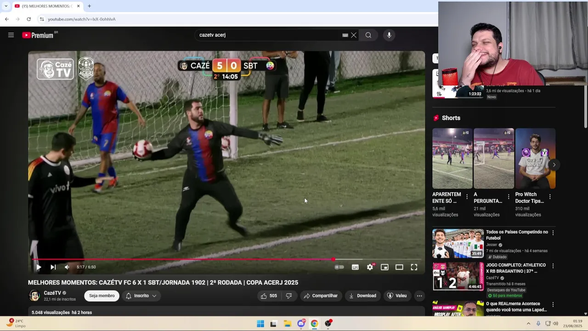This screenshot has height=331, width=588.
Task: Toggle subtitles/closed captions
Action: pyautogui.click(x=355, y=267)
